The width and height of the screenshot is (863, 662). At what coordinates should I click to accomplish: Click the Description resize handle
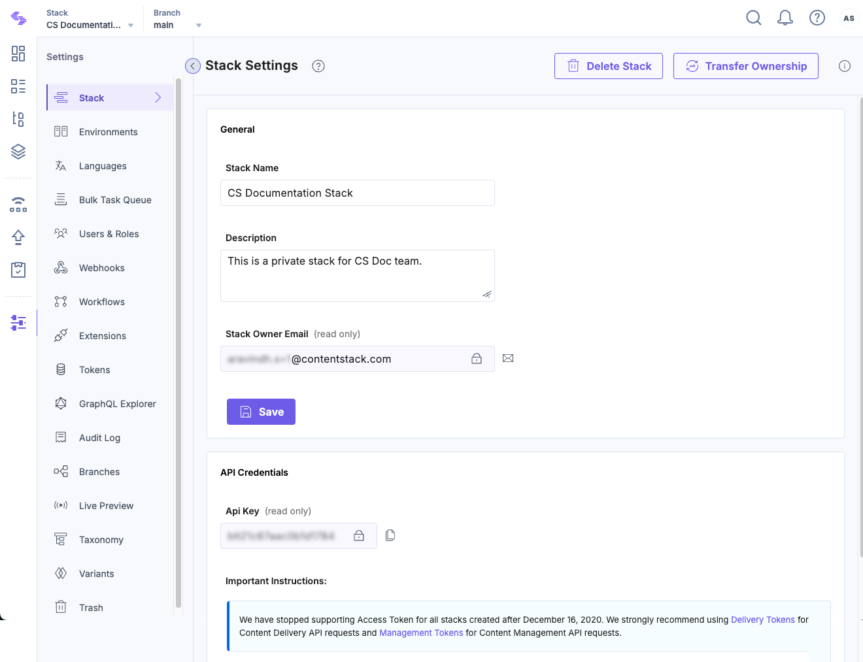pyautogui.click(x=487, y=294)
